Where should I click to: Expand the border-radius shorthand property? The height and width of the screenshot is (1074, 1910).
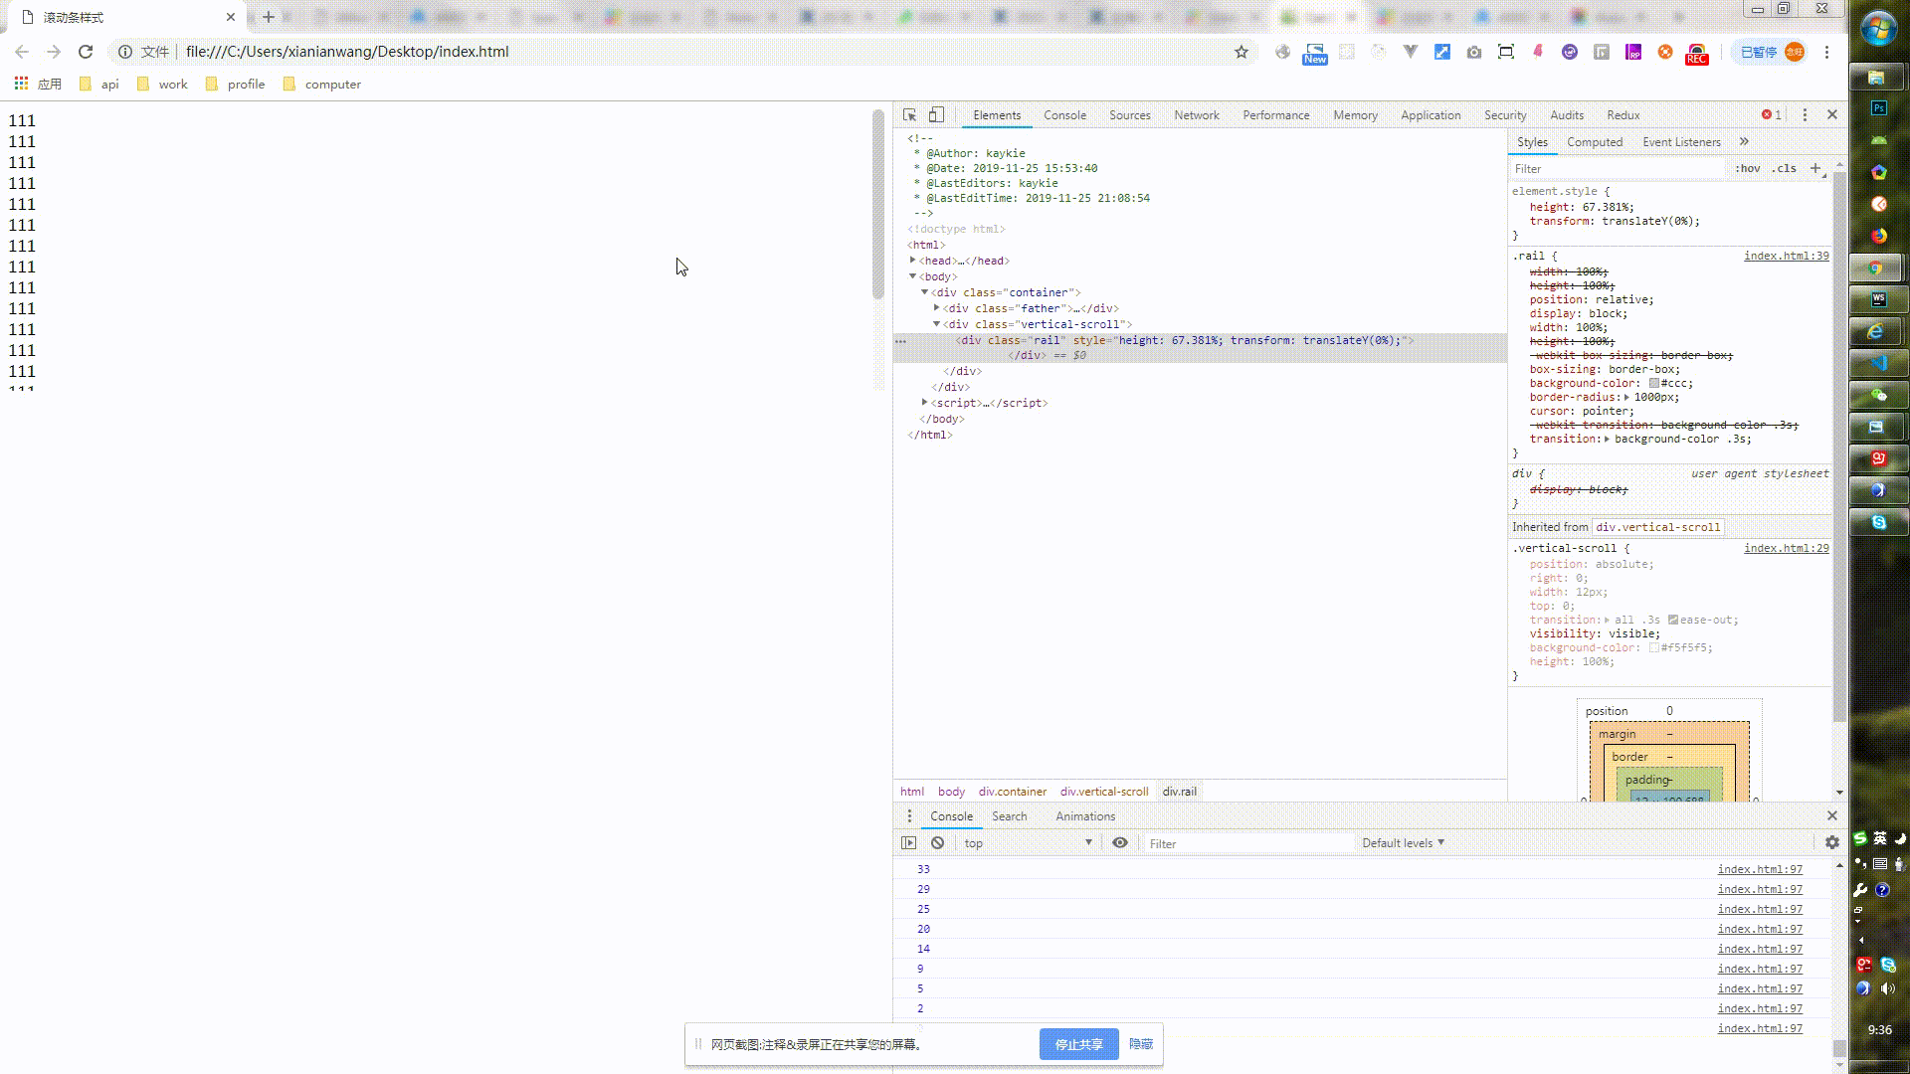pyautogui.click(x=1626, y=397)
